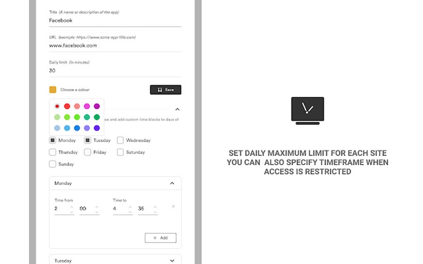Uncheck the Monday checkbox
Image resolution: width=423 pixels, height=264 pixels.
click(52, 140)
